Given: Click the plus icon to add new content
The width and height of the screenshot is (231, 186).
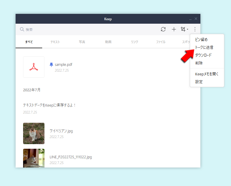Looking at the screenshot, I should (x=174, y=29).
